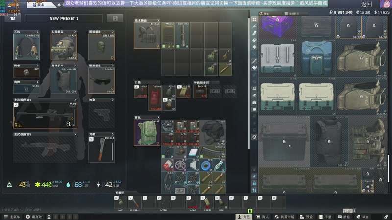Select quick bar slot 4 AFAK
Image resolution: width=392 pixels, height=220 pixels.
click(193, 202)
